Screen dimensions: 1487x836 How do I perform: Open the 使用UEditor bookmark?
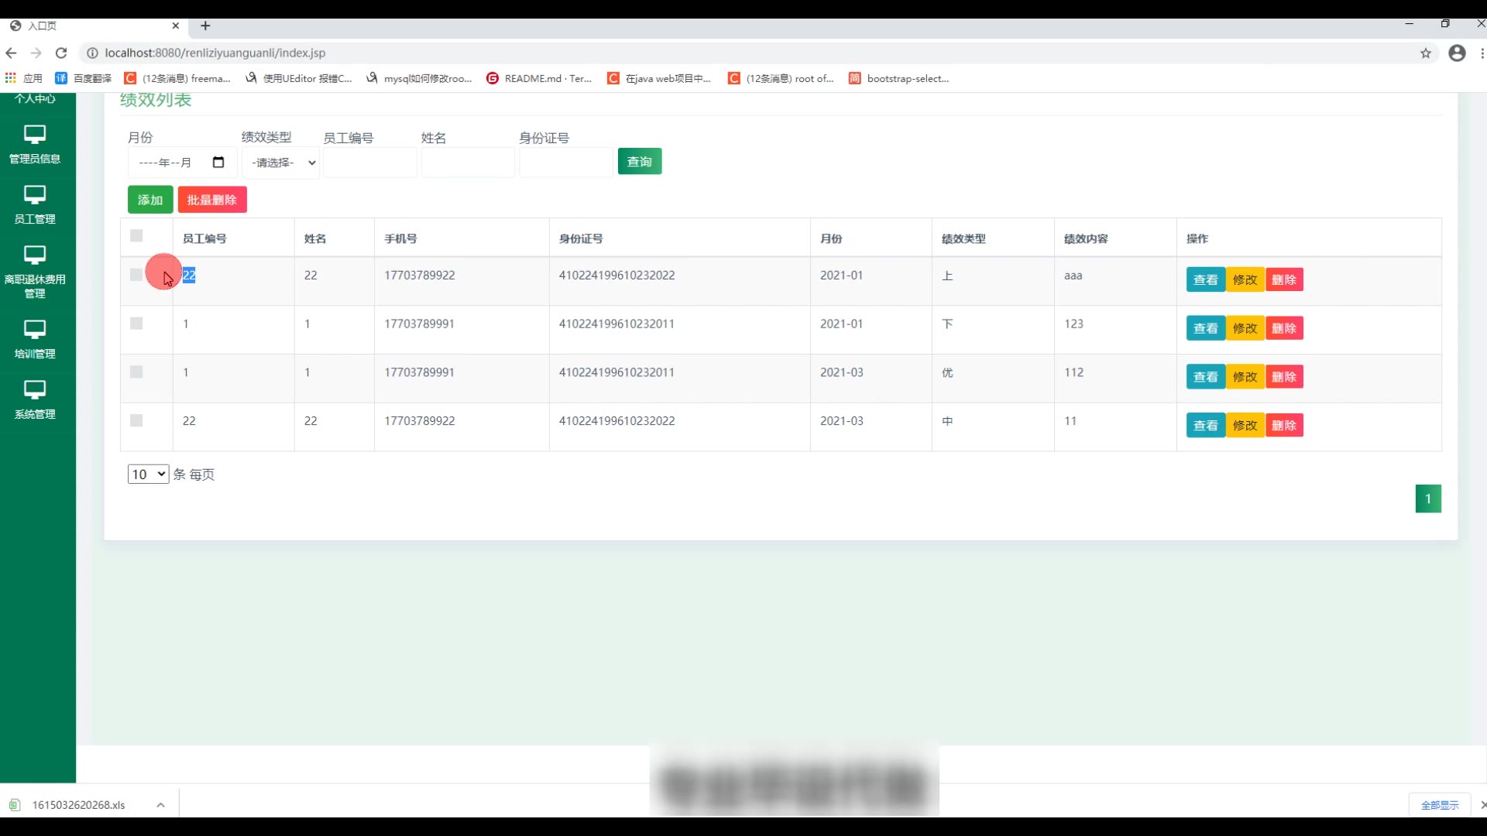coord(298,78)
